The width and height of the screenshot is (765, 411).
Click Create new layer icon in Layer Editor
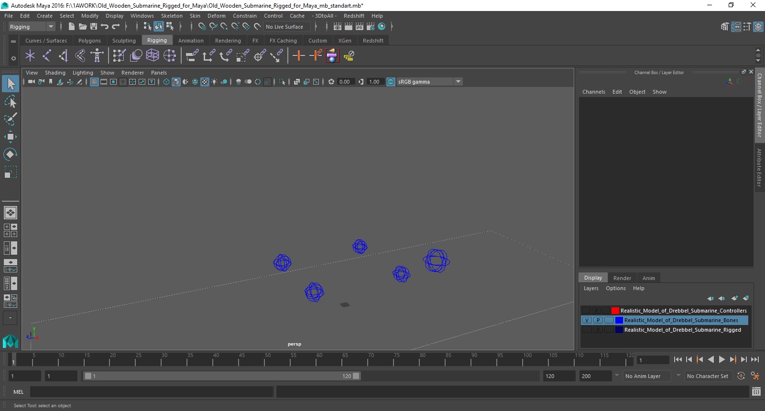click(734, 298)
